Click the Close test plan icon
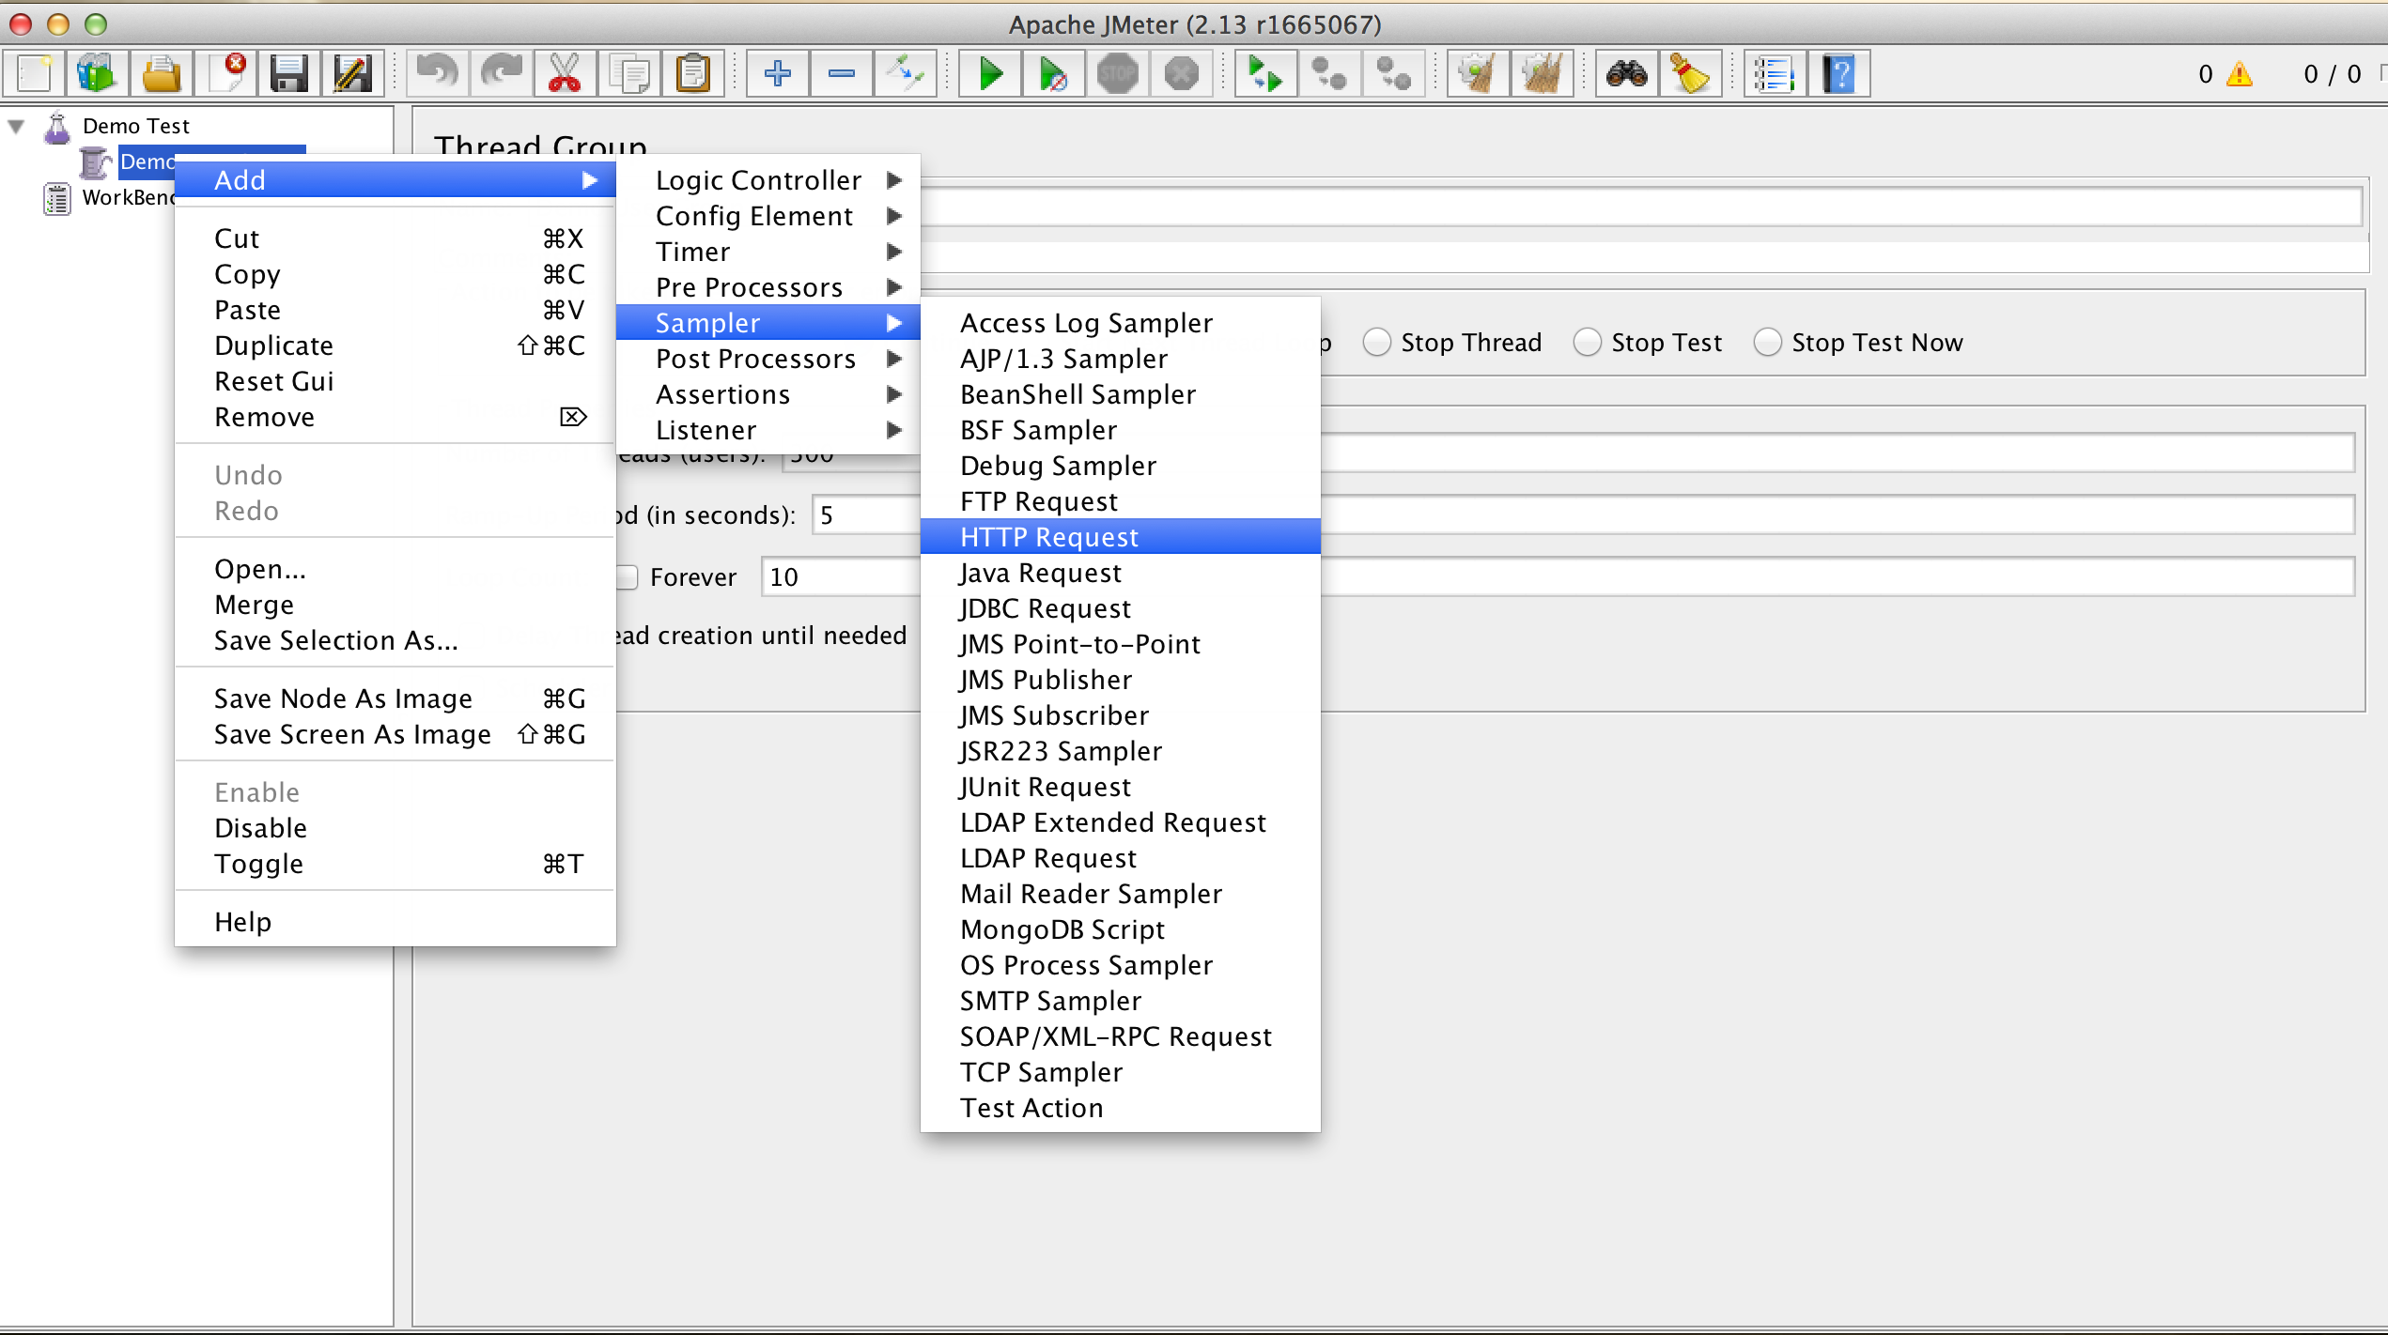This screenshot has height=1335, width=2388. click(226, 73)
